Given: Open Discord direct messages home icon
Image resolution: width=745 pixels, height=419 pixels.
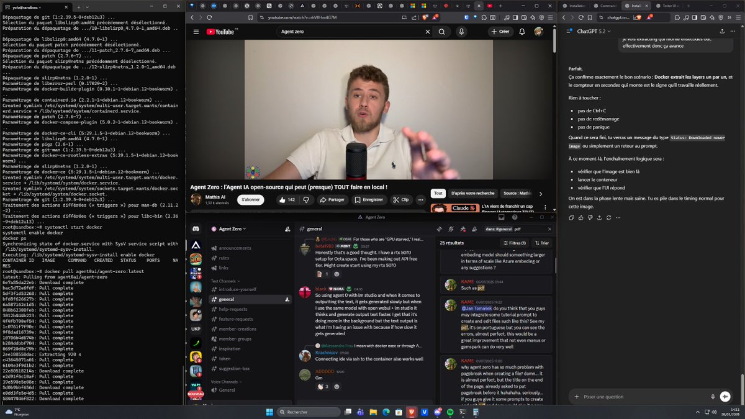Looking at the screenshot, I should pos(196,229).
